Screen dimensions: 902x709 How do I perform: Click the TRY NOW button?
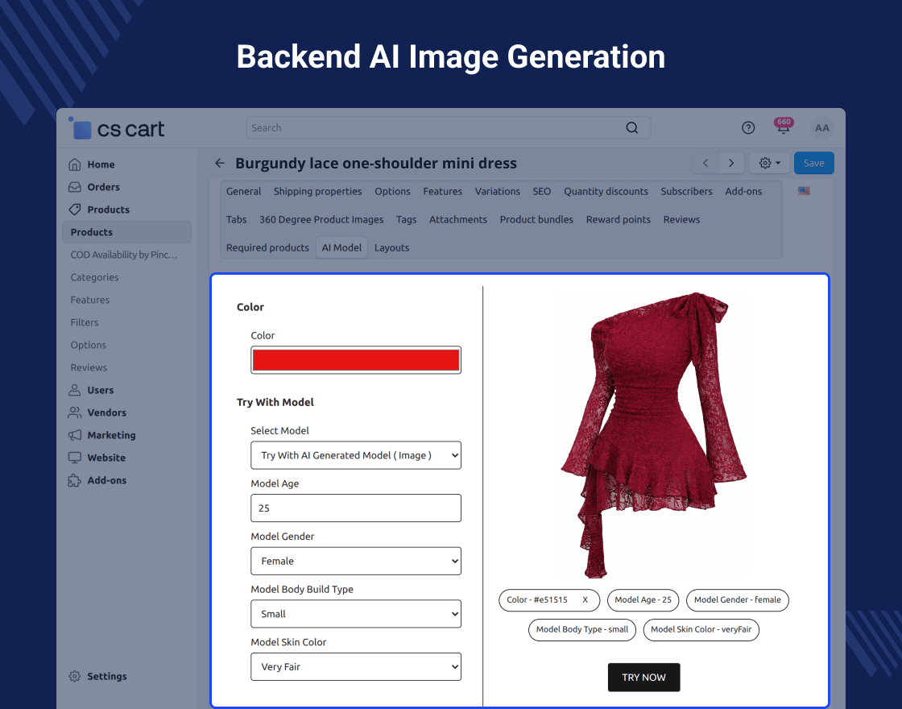pos(643,678)
